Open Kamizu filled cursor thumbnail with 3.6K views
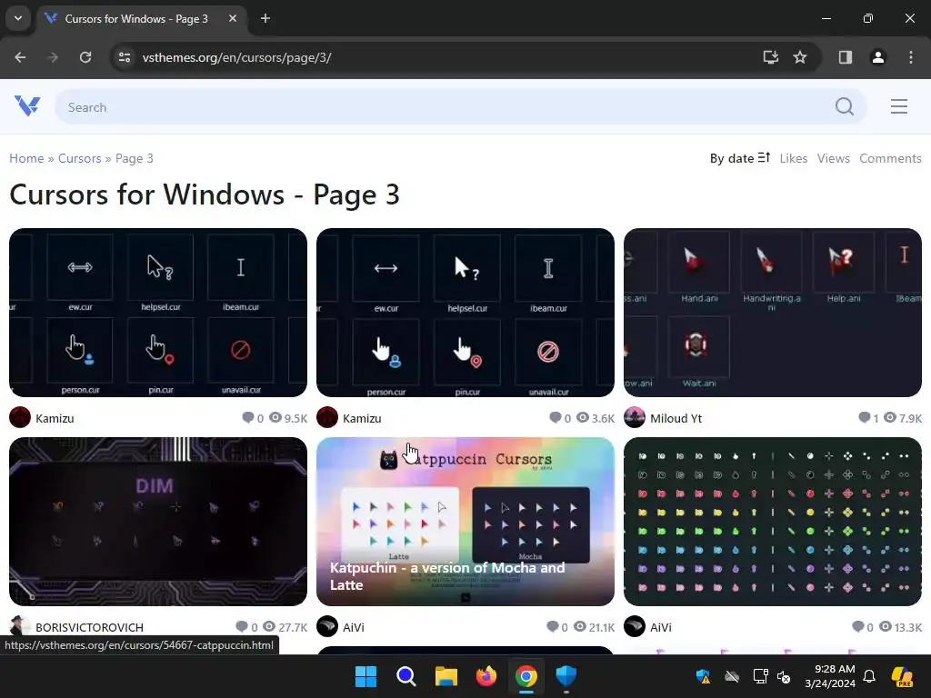This screenshot has width=931, height=698. 465,313
